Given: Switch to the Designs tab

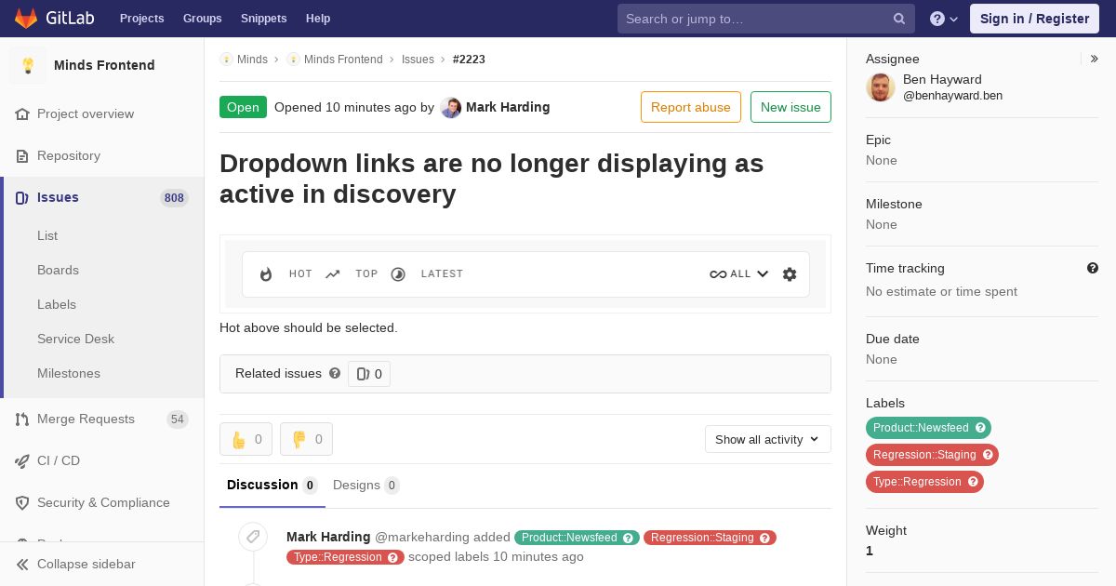Looking at the screenshot, I should [366, 485].
